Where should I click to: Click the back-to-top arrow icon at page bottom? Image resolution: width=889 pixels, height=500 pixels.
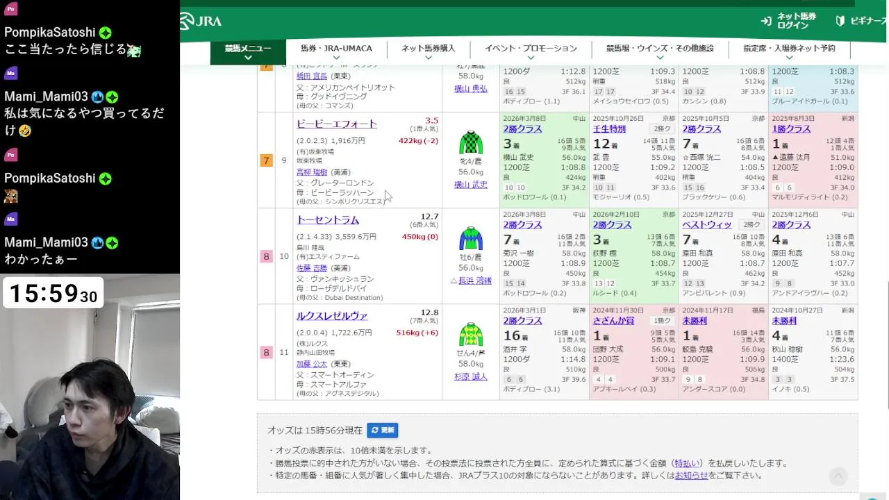pyautogui.click(x=838, y=476)
